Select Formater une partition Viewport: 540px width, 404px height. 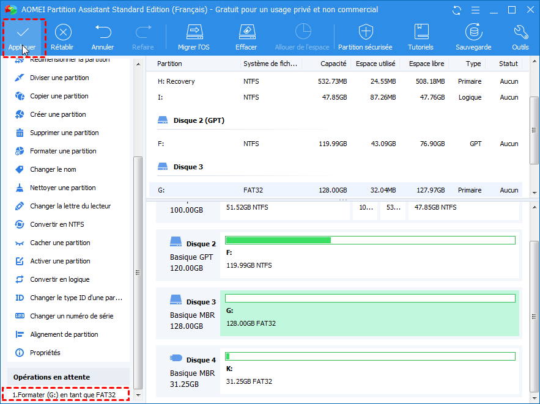click(x=63, y=151)
